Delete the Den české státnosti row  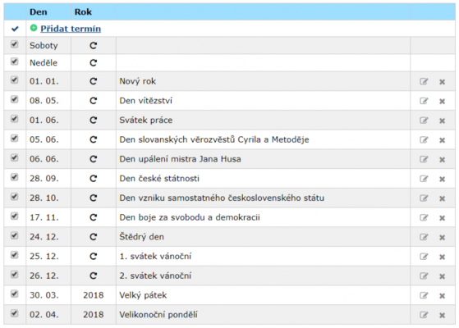[442, 179]
